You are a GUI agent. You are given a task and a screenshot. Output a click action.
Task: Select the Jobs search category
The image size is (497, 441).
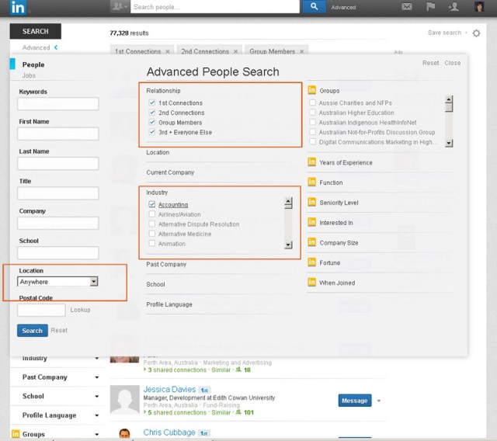29,75
